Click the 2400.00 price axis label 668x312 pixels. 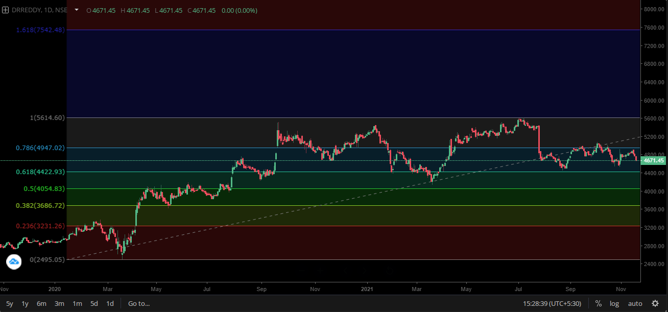(x=654, y=264)
